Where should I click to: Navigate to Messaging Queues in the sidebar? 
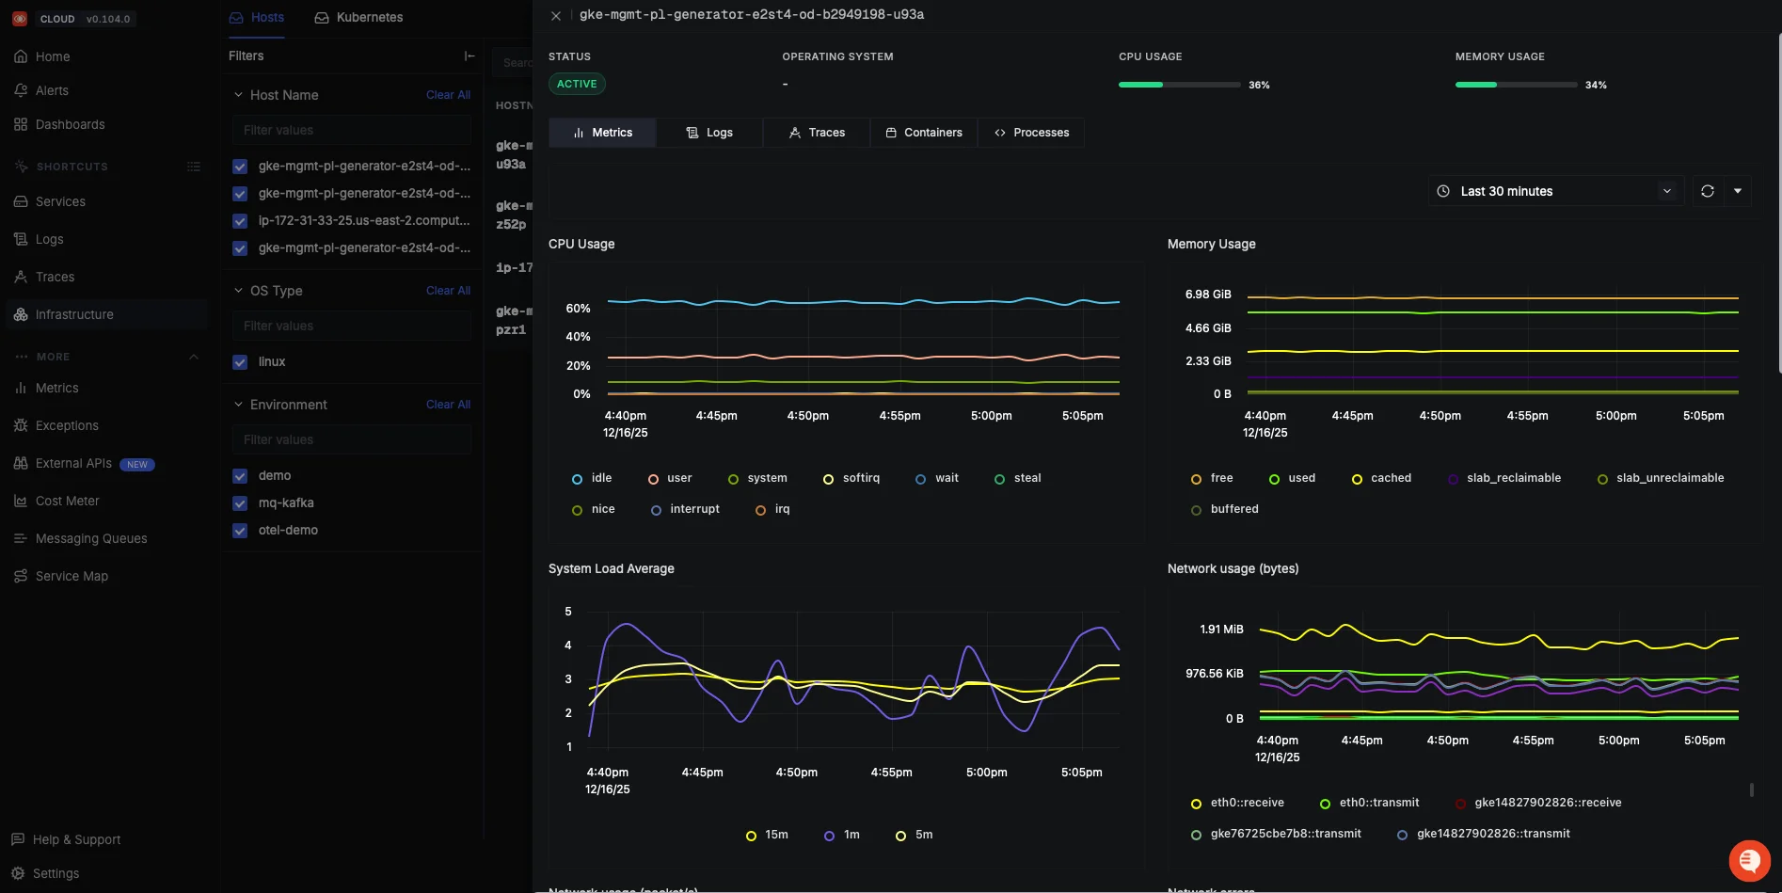pos(91,538)
